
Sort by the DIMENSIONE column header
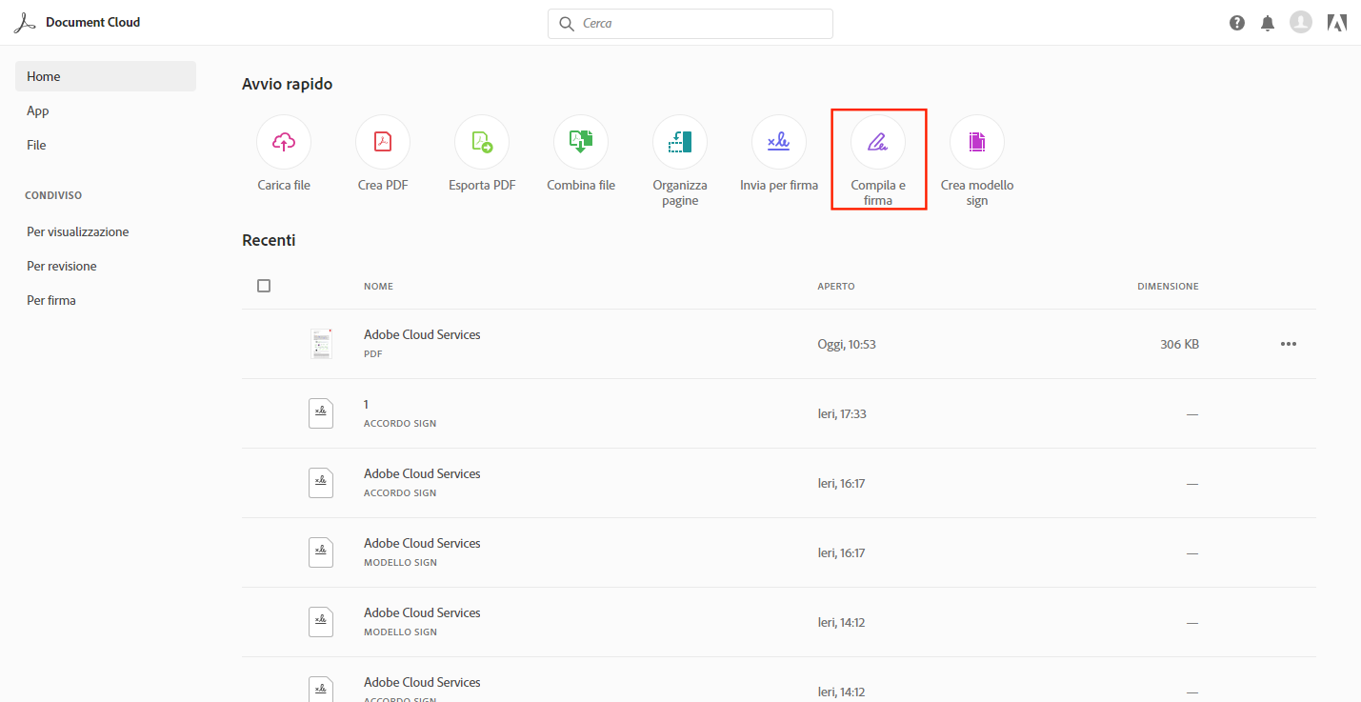tap(1168, 287)
